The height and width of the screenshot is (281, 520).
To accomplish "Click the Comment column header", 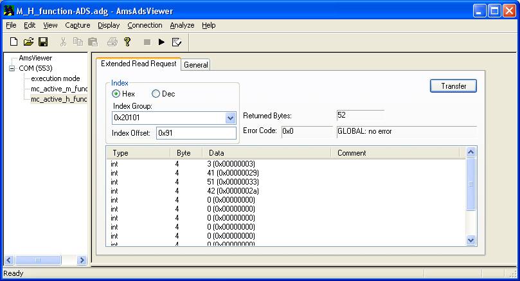I will pos(395,153).
